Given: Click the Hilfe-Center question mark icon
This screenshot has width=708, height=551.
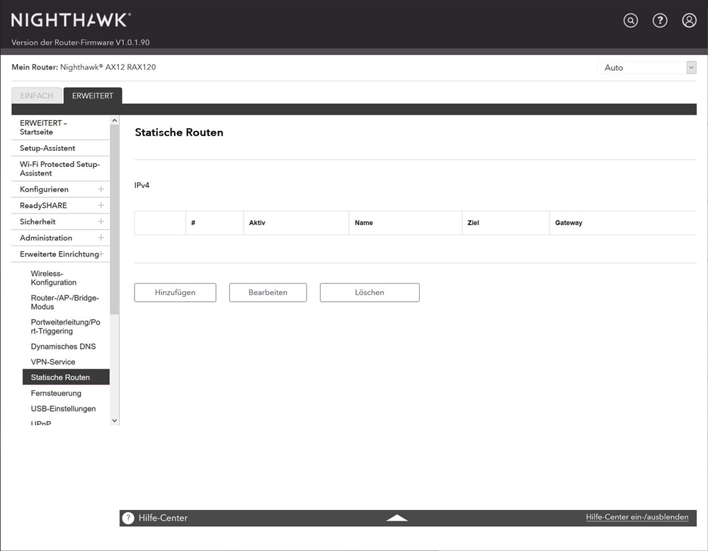Looking at the screenshot, I should (128, 518).
